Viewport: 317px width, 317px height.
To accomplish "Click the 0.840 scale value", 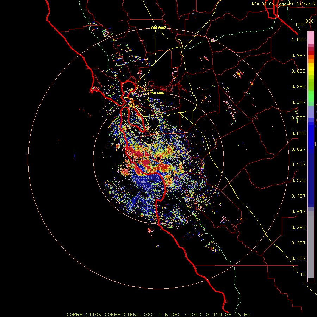I will [298, 87].
